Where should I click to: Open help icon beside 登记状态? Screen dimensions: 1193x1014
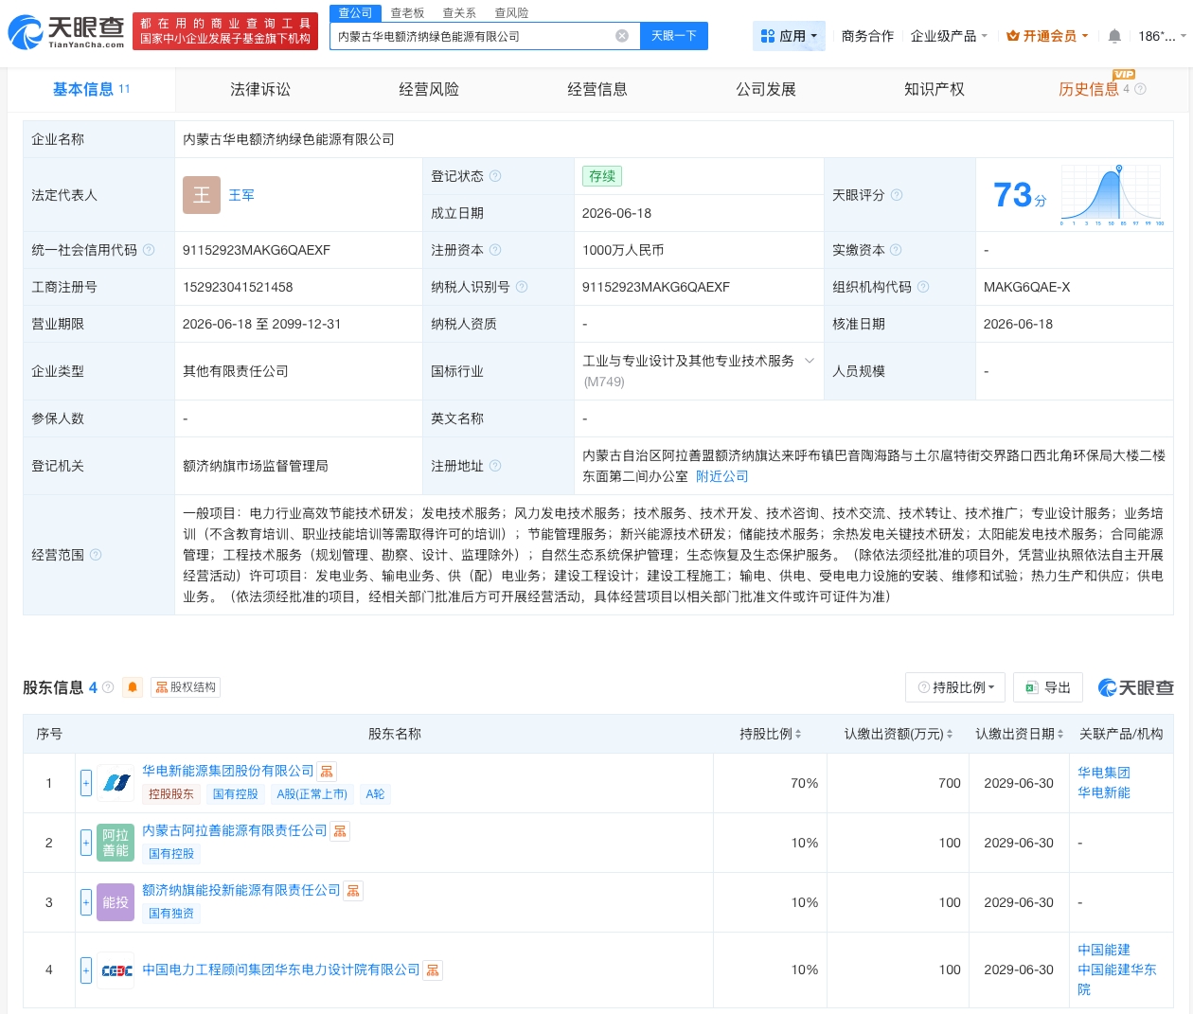(x=495, y=176)
